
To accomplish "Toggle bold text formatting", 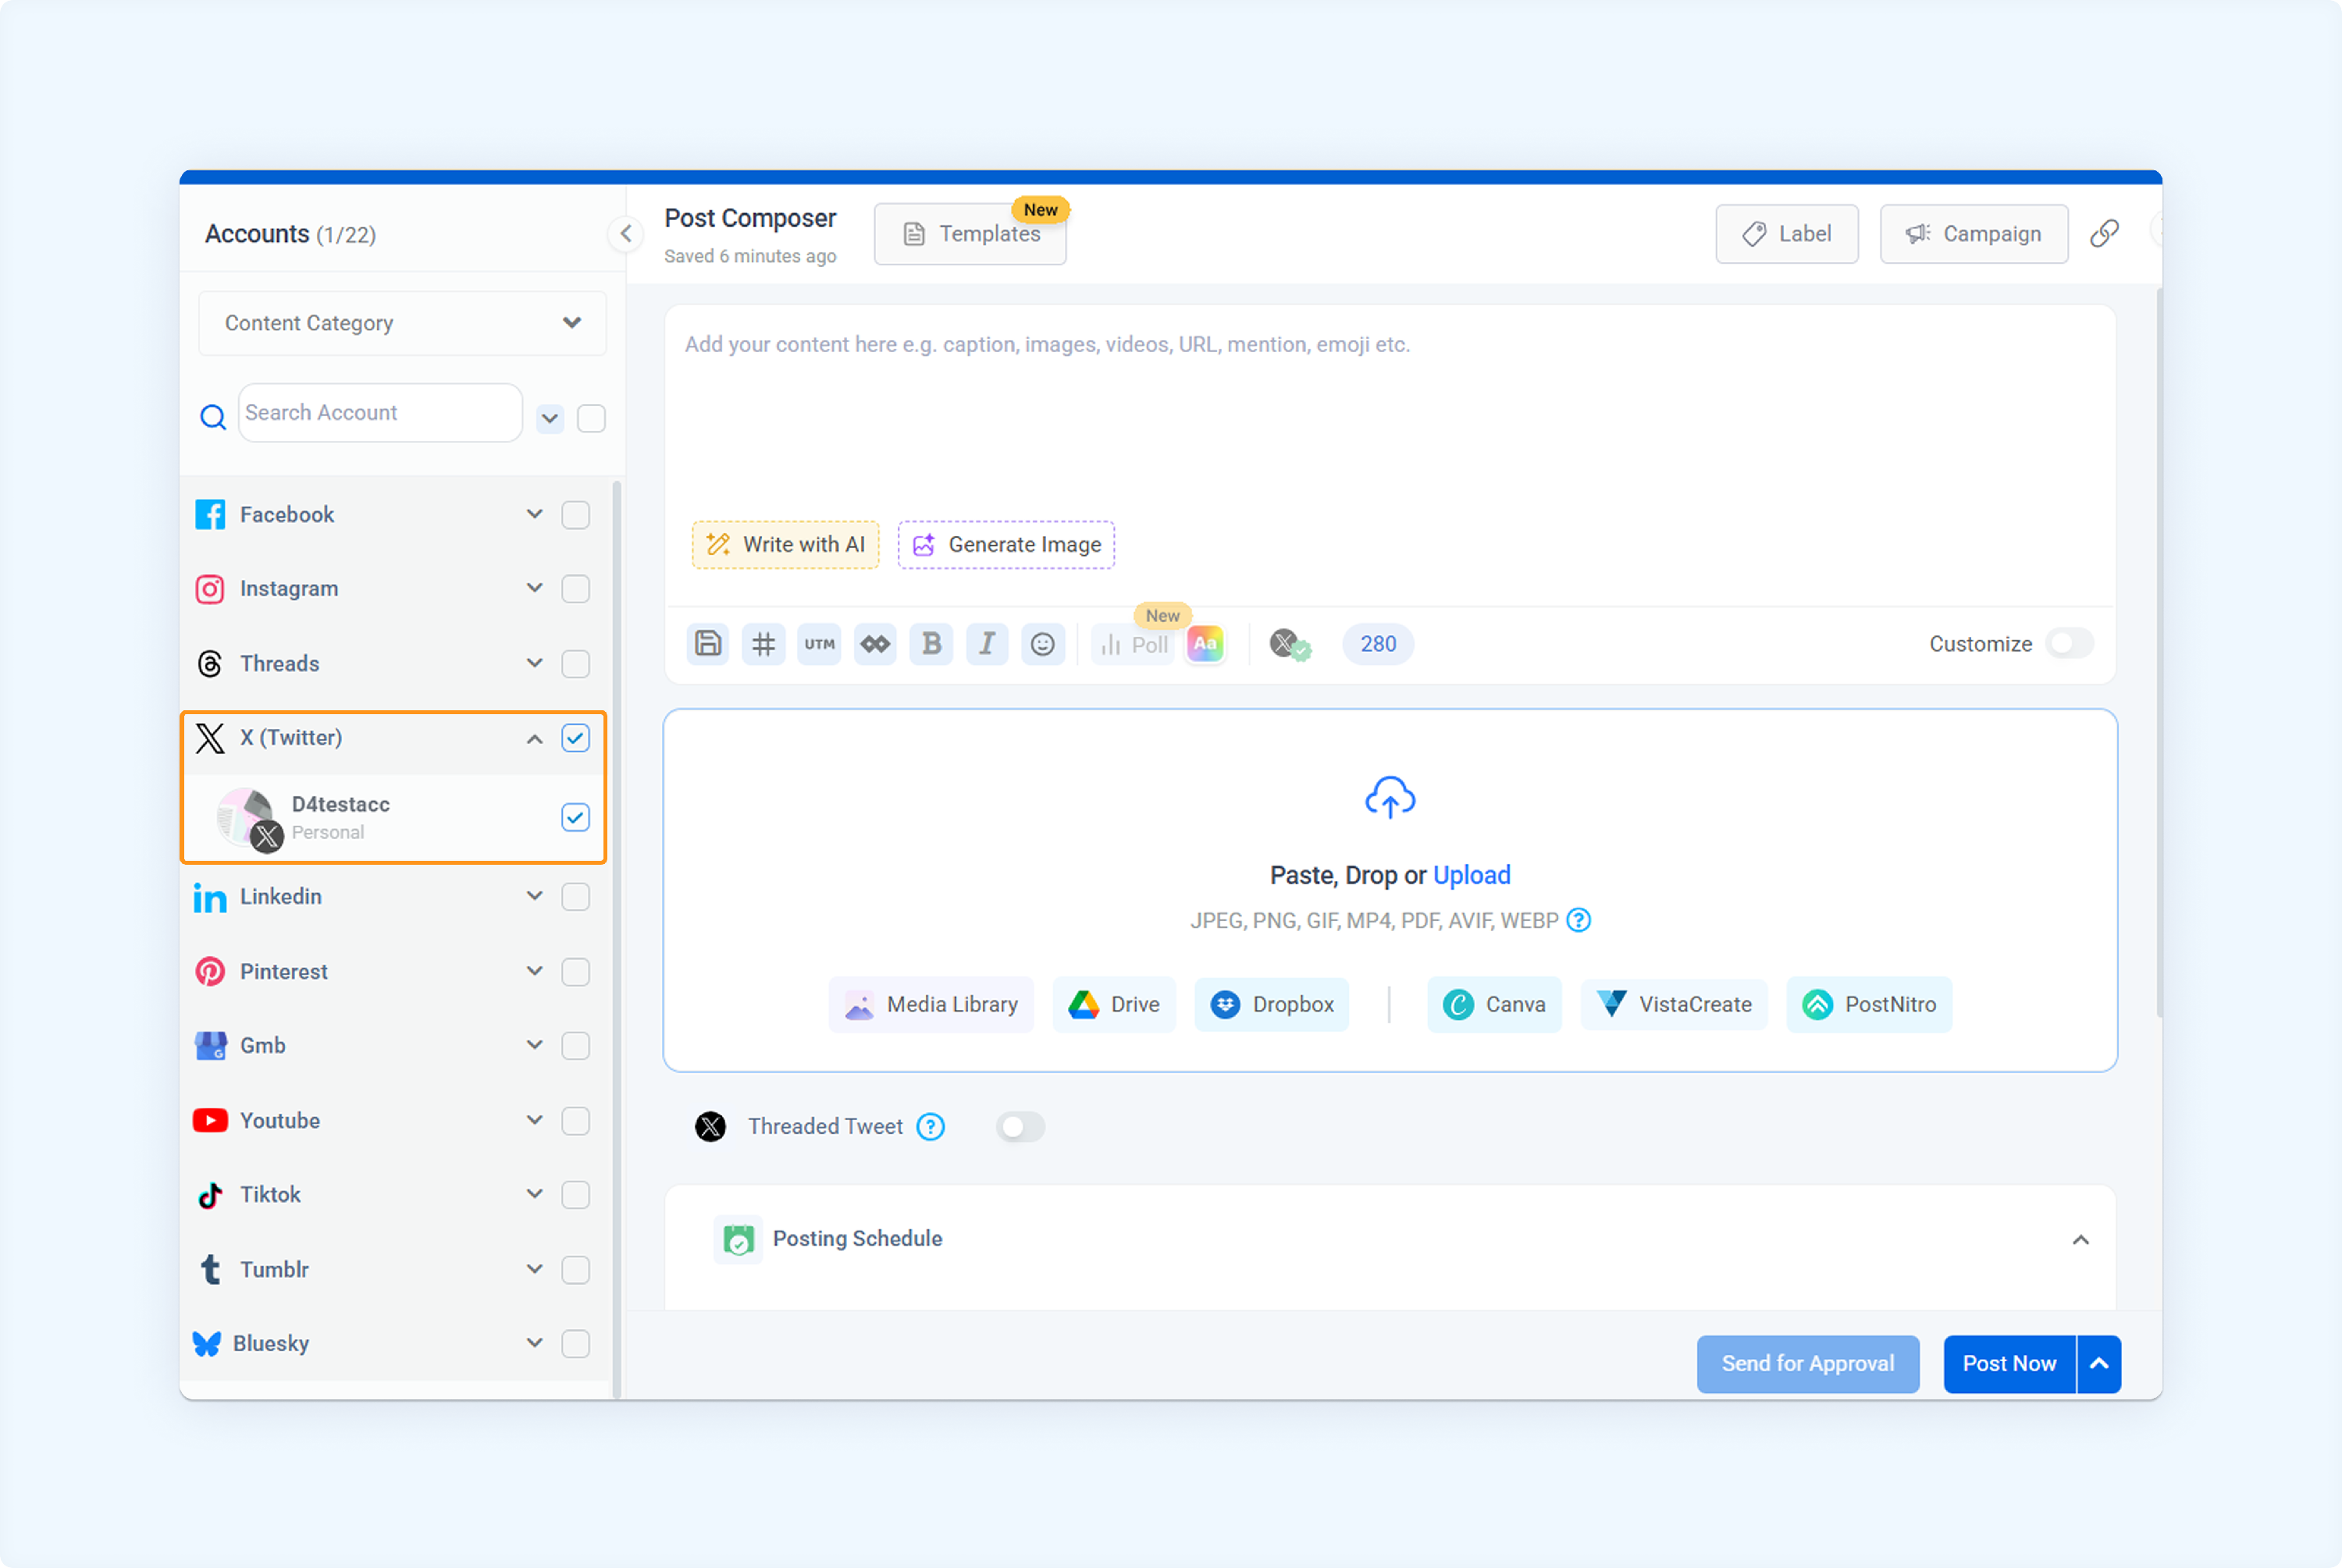I will pyautogui.click(x=931, y=644).
